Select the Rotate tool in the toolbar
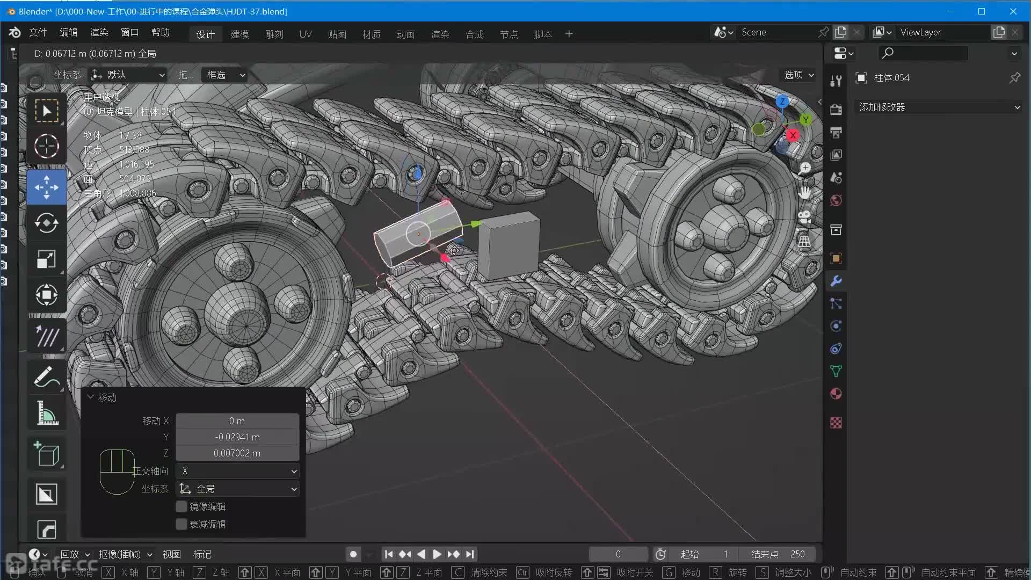1031x580 pixels. pos(46,223)
